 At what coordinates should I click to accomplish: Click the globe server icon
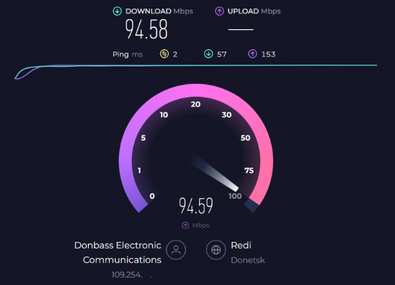216,250
